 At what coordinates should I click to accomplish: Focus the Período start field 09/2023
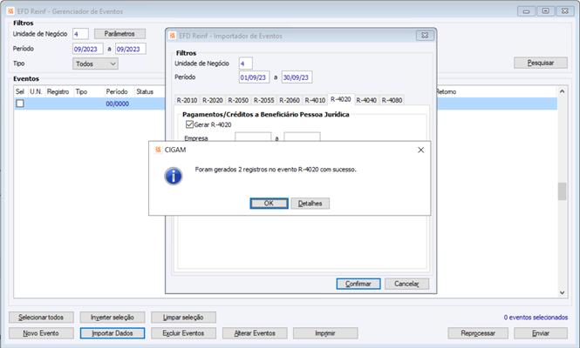[88, 49]
